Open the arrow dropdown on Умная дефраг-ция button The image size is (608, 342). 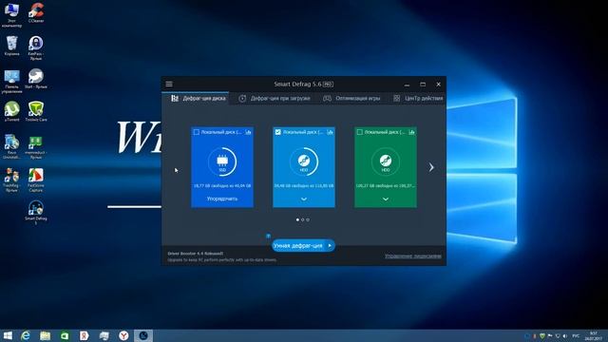(x=330, y=245)
